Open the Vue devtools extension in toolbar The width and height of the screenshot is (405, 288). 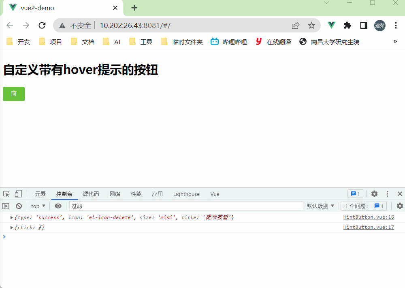[331, 25]
